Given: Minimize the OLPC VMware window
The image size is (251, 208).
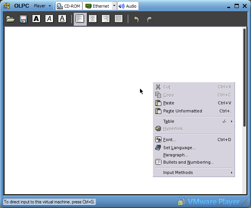Looking at the screenshot, I should (228, 6).
